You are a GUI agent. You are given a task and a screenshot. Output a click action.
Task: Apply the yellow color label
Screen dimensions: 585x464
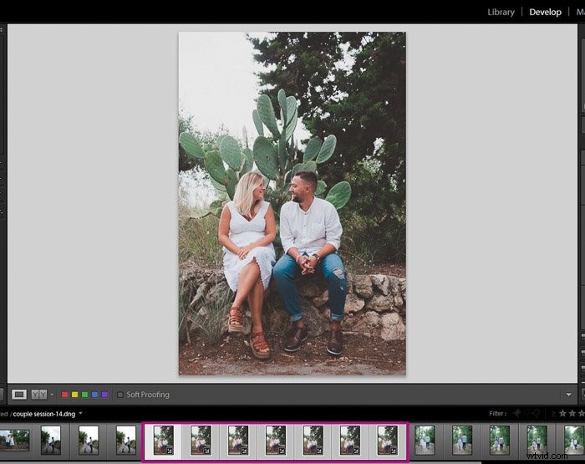pyautogui.click(x=74, y=395)
